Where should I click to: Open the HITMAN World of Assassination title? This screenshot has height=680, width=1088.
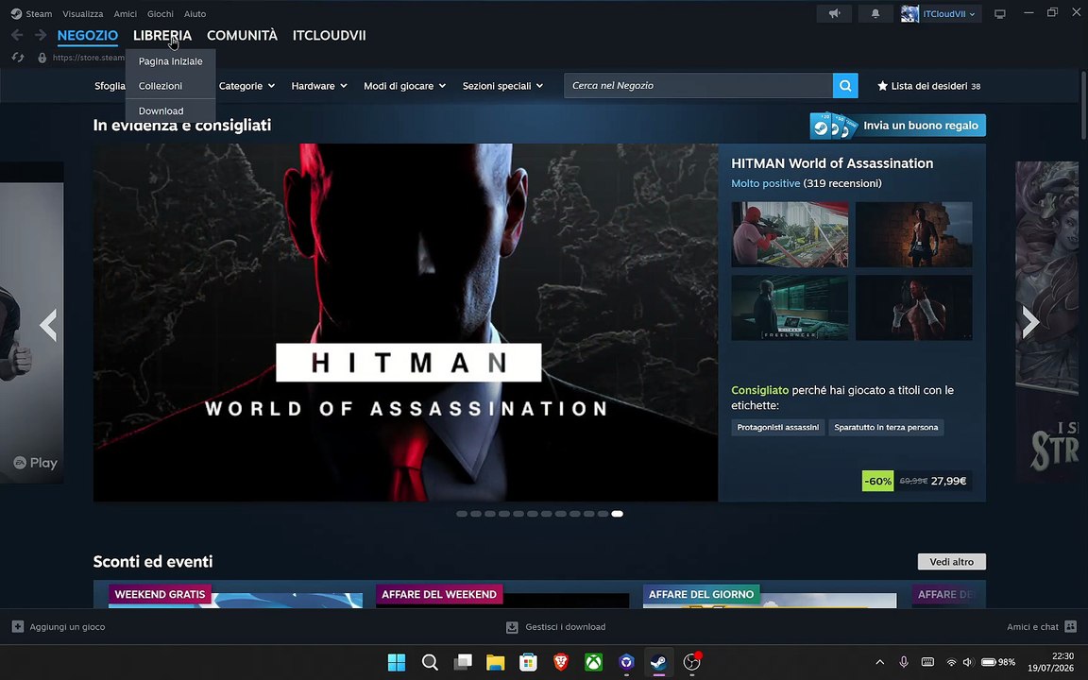832,163
